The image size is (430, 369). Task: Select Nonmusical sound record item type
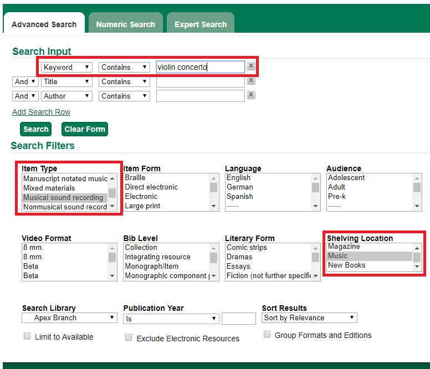65,207
